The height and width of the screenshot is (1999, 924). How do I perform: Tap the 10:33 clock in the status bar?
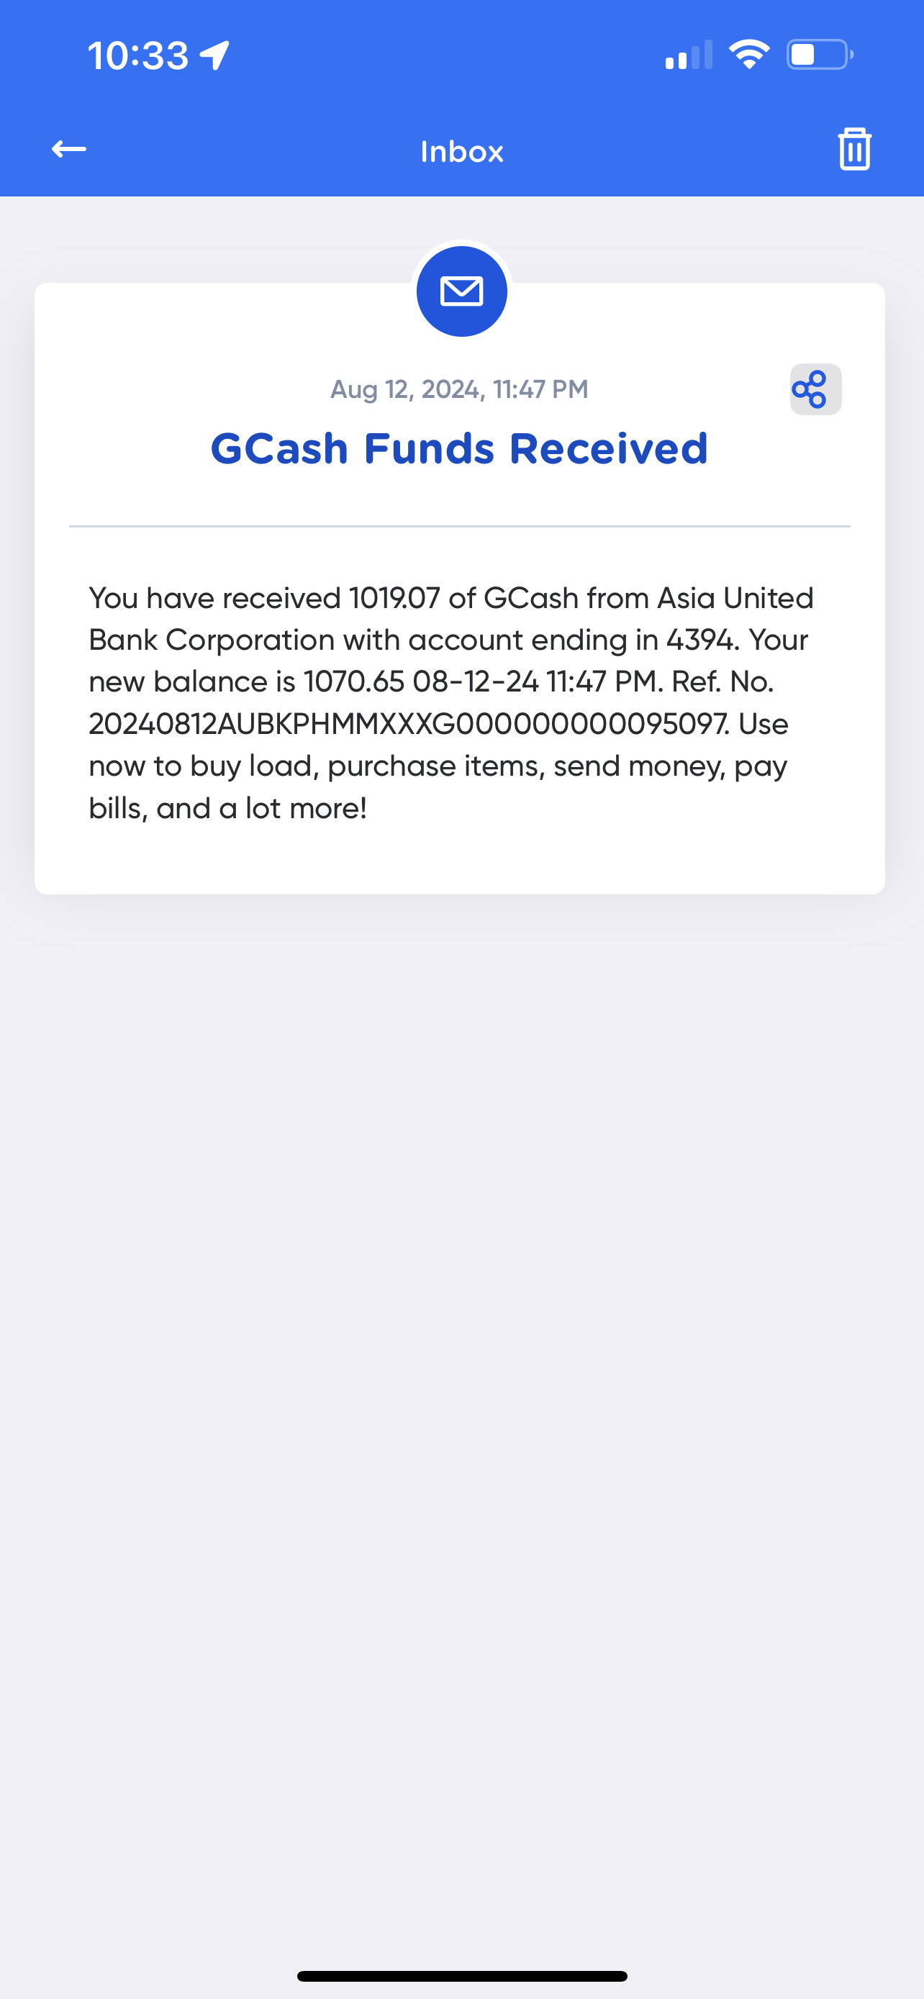pos(138,56)
